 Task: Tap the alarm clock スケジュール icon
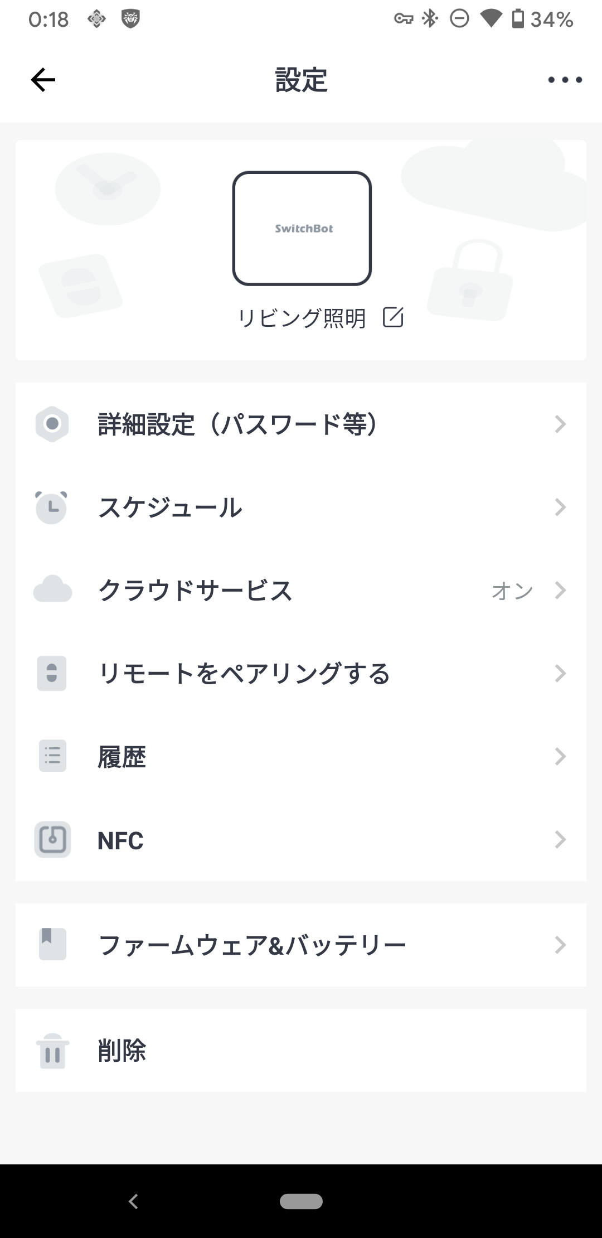(x=51, y=507)
